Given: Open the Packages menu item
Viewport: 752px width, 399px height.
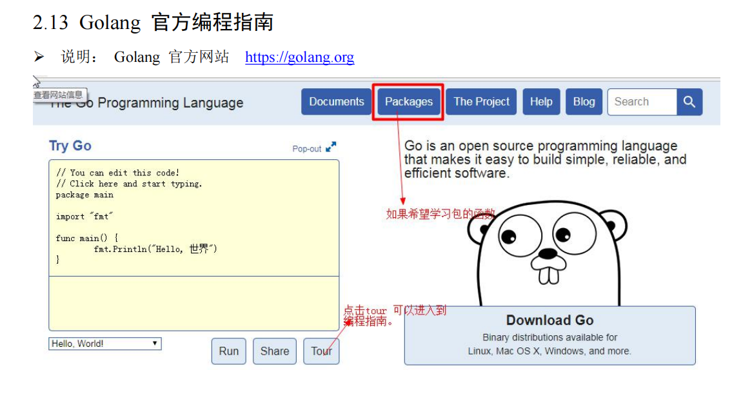Looking at the screenshot, I should (x=409, y=102).
